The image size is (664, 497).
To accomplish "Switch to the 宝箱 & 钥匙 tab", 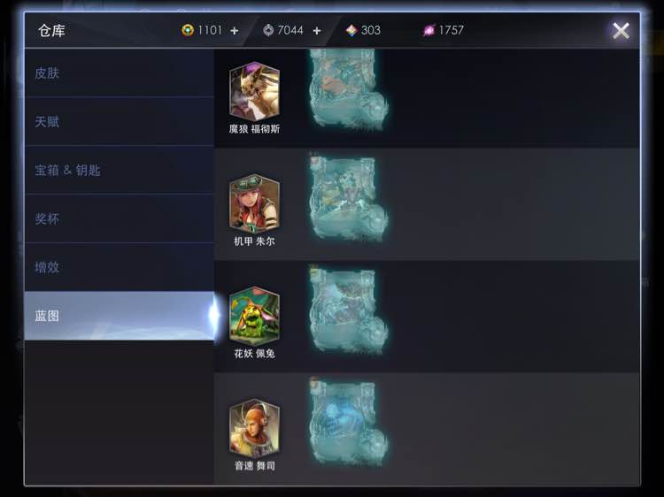I will (x=120, y=170).
